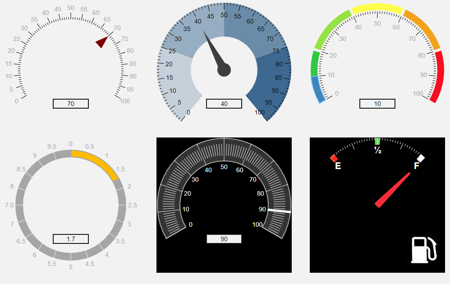This screenshot has width=450, height=284.
Task: Click the value box showing 10
Action: [377, 104]
